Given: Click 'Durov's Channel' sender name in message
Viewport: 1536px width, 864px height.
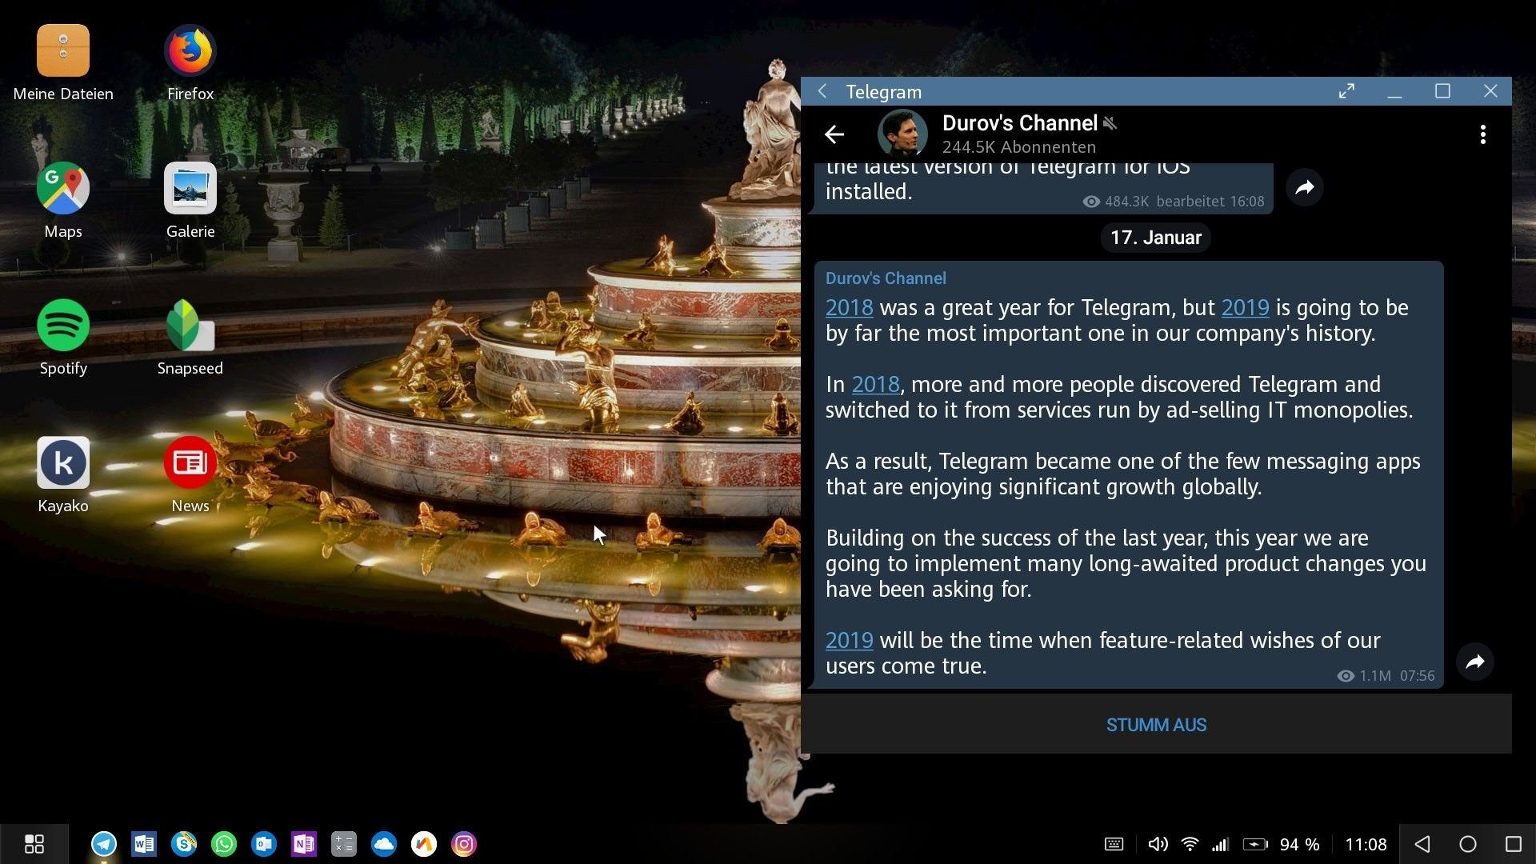Looking at the screenshot, I should [886, 278].
